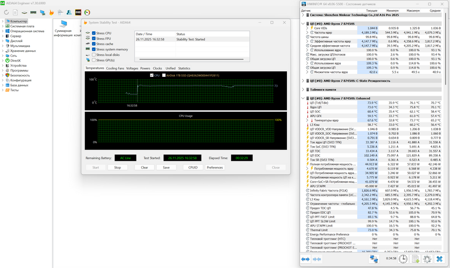Click the orange gauge benchmark toolbar icon

tap(87, 12)
